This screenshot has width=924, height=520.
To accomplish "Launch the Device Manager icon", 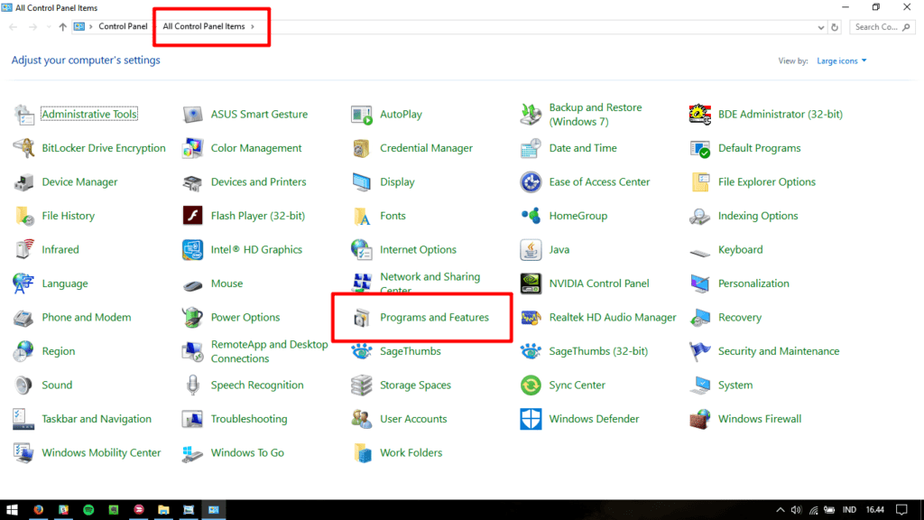I will (x=23, y=182).
